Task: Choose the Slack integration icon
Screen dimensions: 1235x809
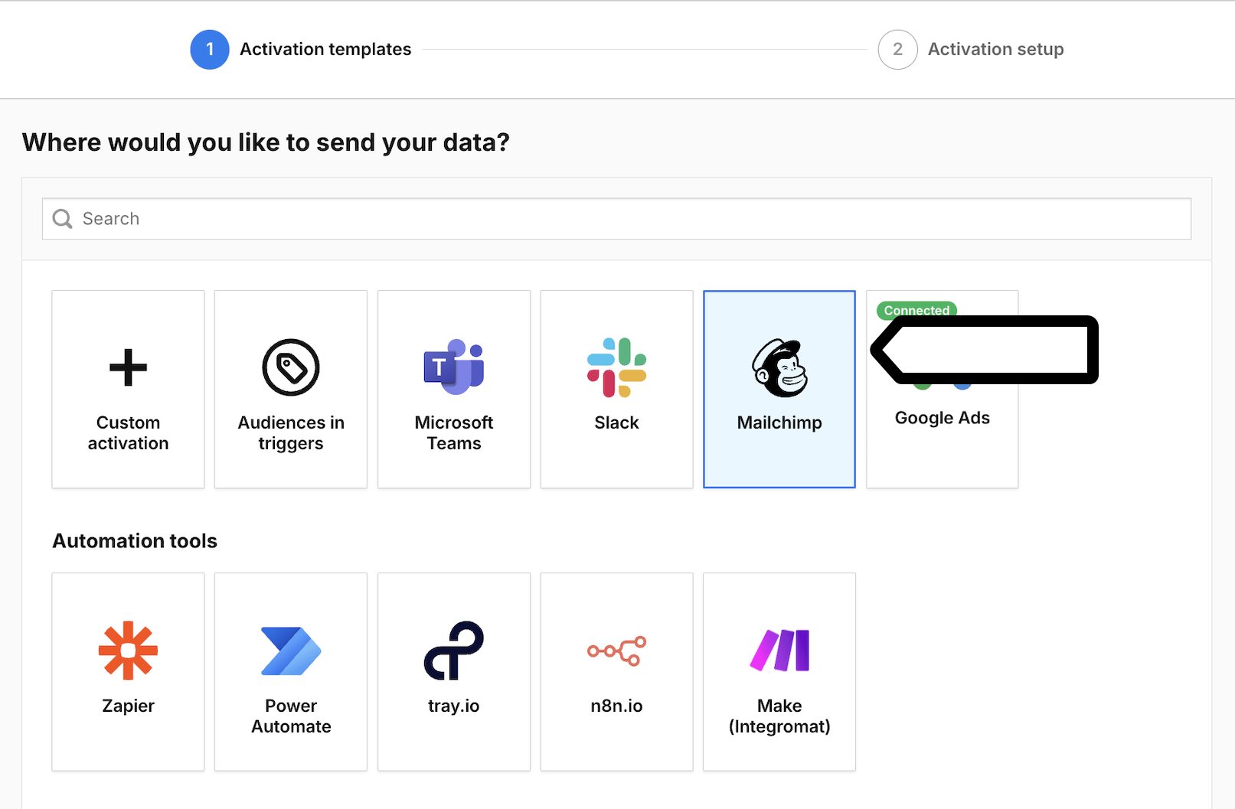Action: 616,367
